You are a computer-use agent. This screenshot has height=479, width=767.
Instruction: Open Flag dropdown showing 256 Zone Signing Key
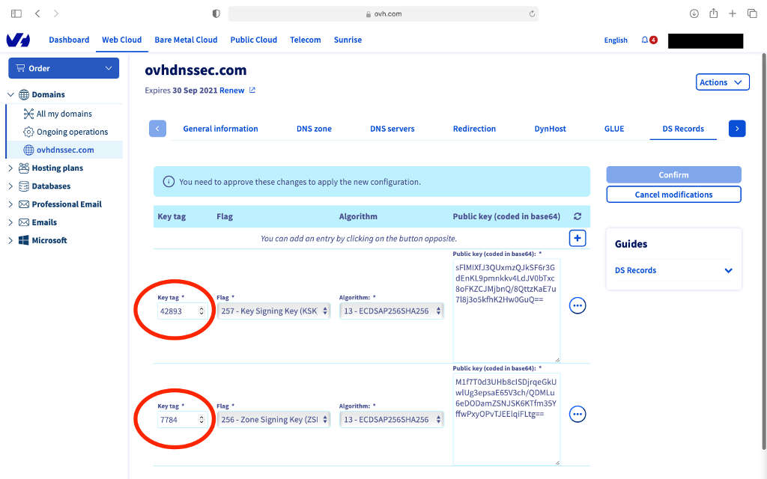point(273,419)
